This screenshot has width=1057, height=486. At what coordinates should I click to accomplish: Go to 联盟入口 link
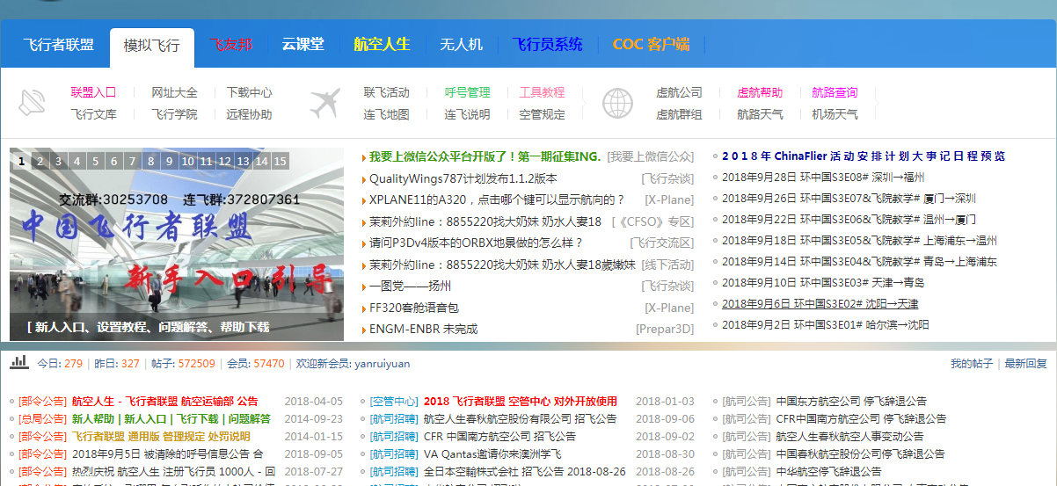point(93,92)
